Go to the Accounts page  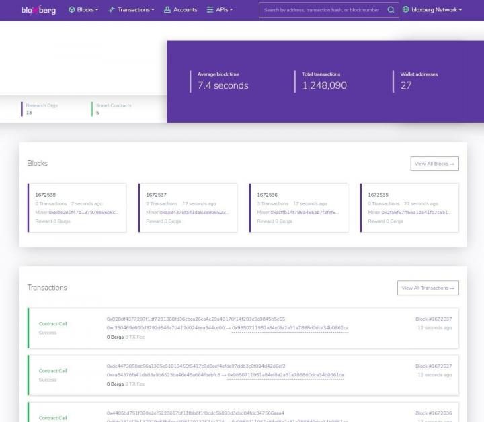tap(185, 10)
